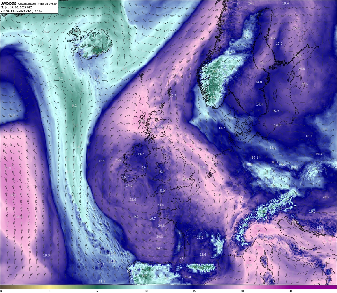This screenshot has width=337, height=293.
Task: Click the 23.7 value at the right edge
Action: click(326, 197)
